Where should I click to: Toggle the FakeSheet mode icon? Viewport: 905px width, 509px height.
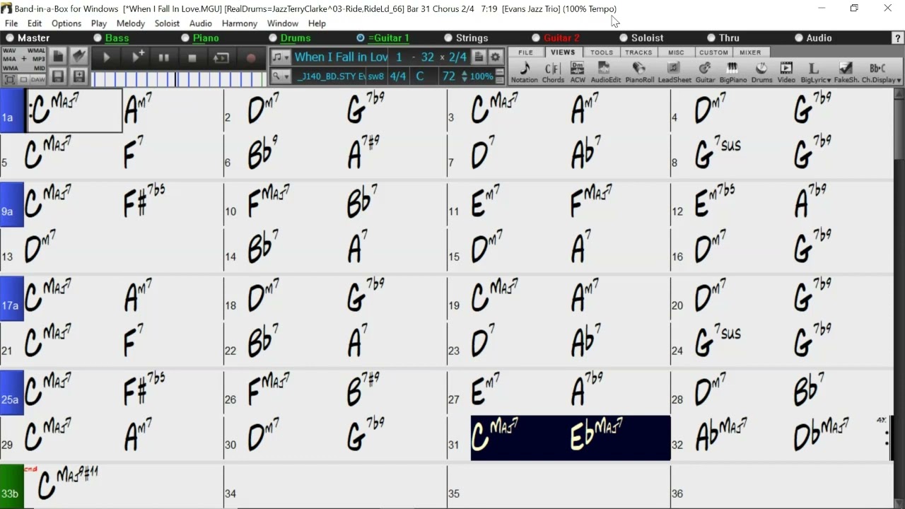coord(846,73)
